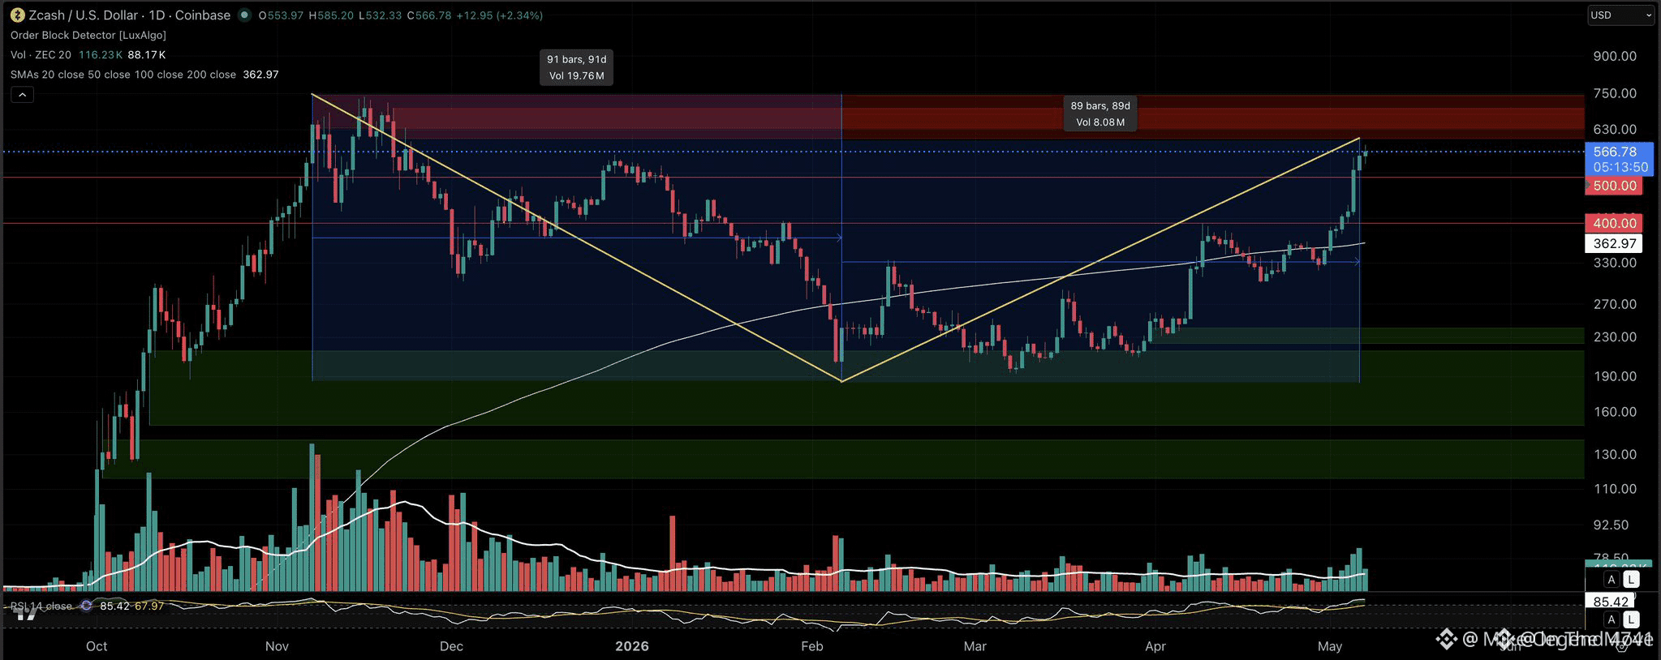Click the 160.00 price axis tick
This screenshot has width=1661, height=660.
tap(1615, 412)
